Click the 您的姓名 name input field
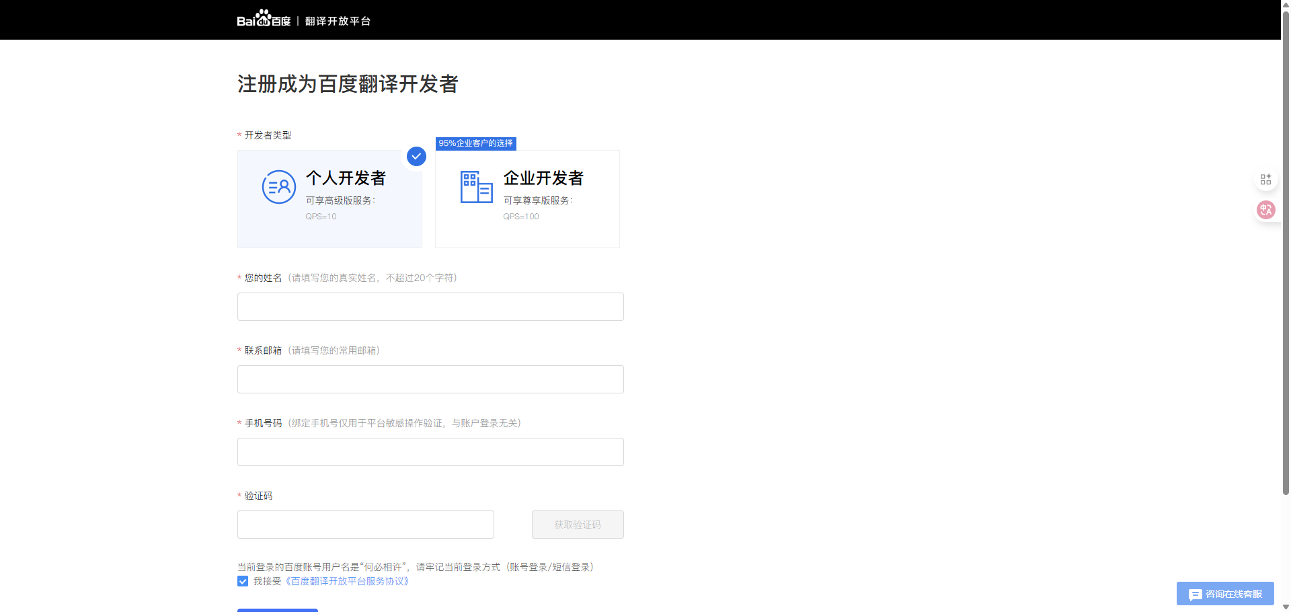The width and height of the screenshot is (1291, 612). [430, 307]
